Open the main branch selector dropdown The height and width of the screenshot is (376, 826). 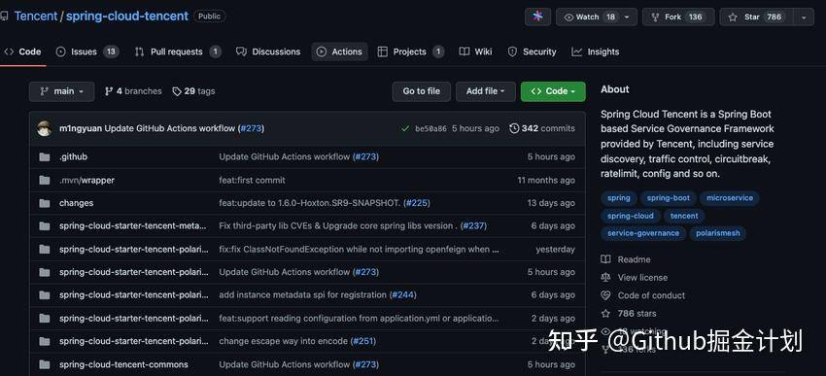point(61,91)
